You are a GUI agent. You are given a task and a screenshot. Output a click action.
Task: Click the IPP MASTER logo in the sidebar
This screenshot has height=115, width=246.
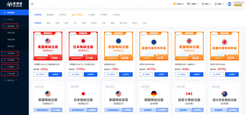pyautogui.click(x=15, y=4)
